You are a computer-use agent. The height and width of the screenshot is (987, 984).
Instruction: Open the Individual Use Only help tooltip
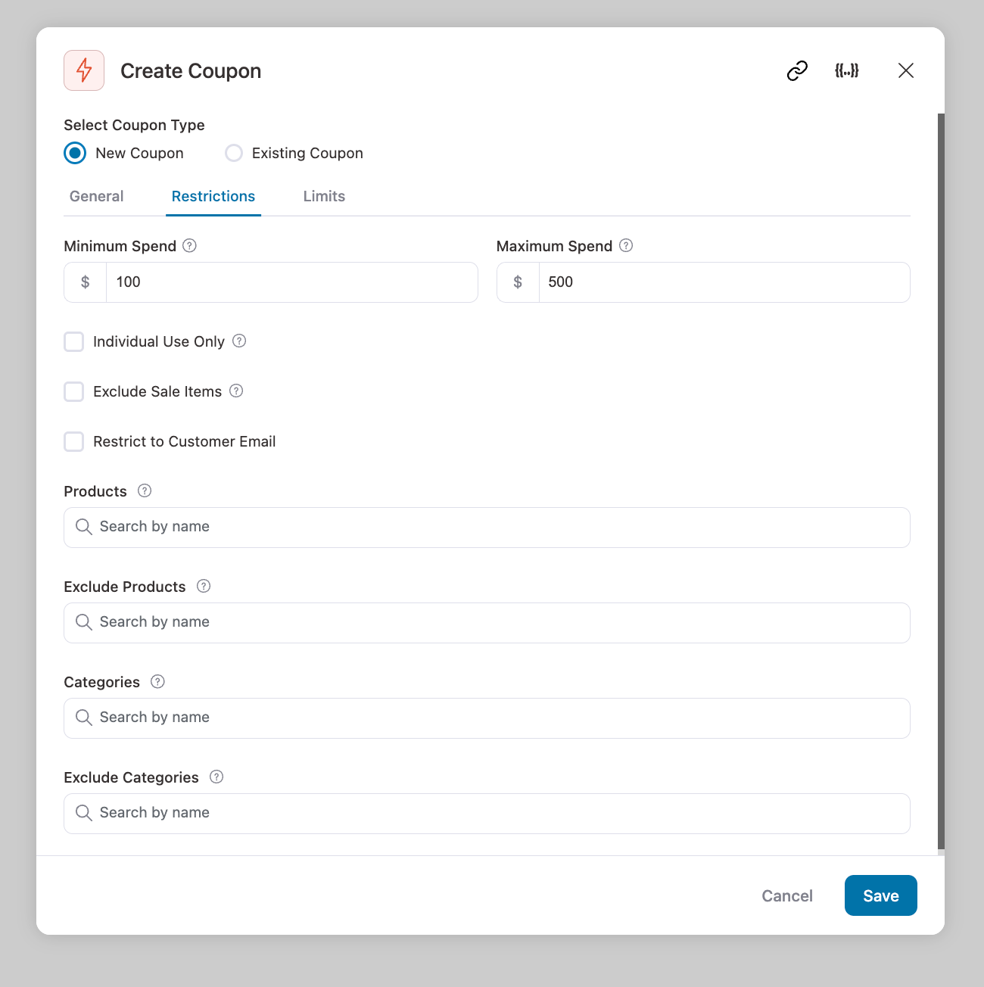tap(239, 341)
